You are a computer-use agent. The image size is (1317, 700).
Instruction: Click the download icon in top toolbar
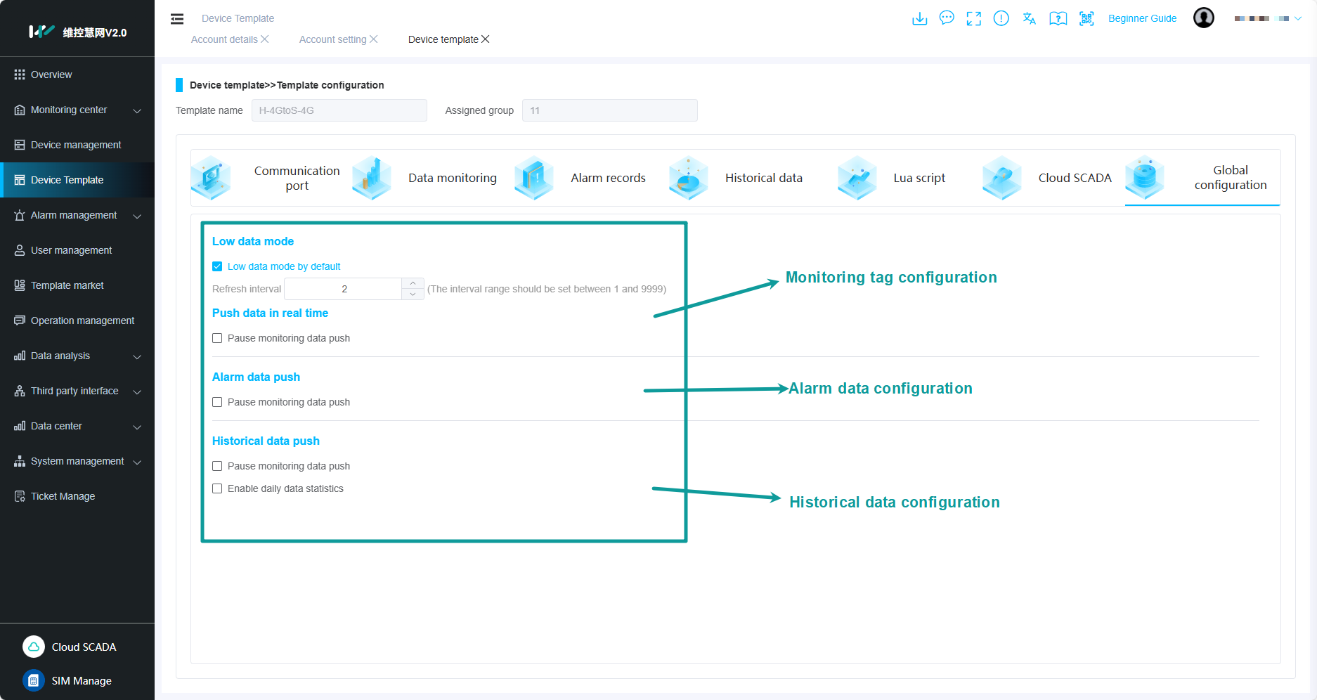(919, 18)
